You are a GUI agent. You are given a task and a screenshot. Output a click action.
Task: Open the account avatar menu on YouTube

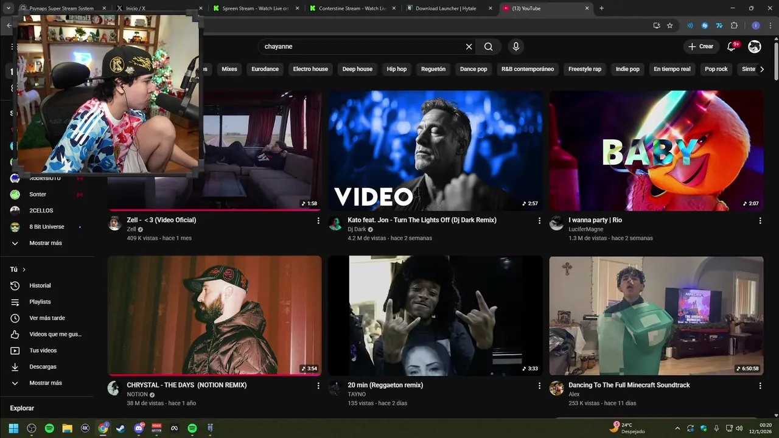(x=755, y=47)
